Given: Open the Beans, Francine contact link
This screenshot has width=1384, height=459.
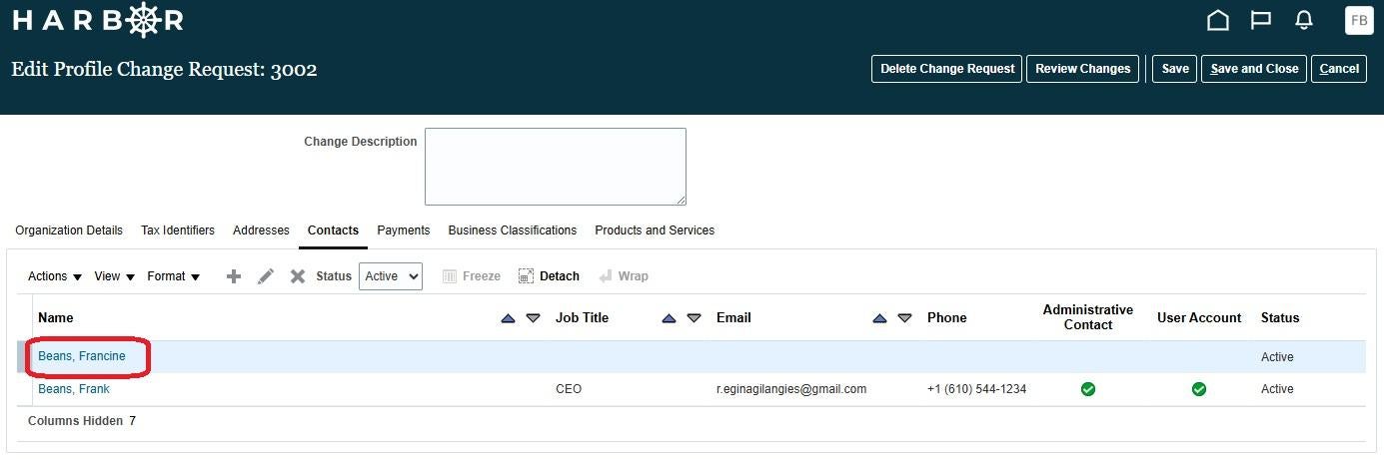Looking at the screenshot, I should pos(82,356).
